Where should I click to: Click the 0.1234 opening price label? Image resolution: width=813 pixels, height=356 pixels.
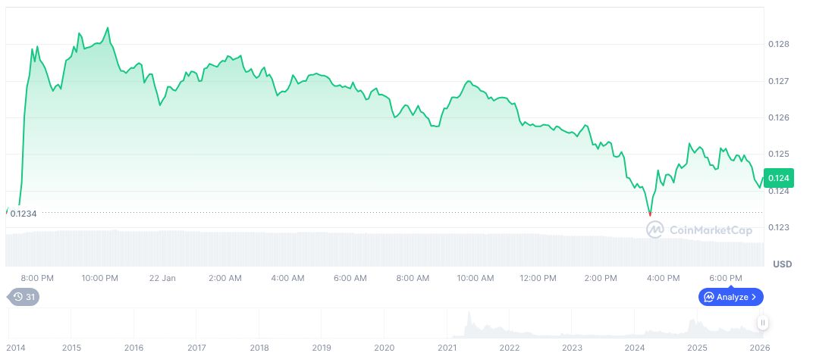point(23,214)
